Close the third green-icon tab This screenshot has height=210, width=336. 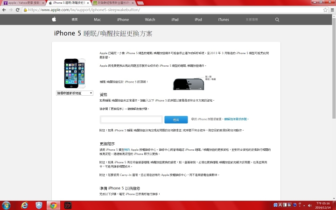pyautogui.click(x=133, y=3)
